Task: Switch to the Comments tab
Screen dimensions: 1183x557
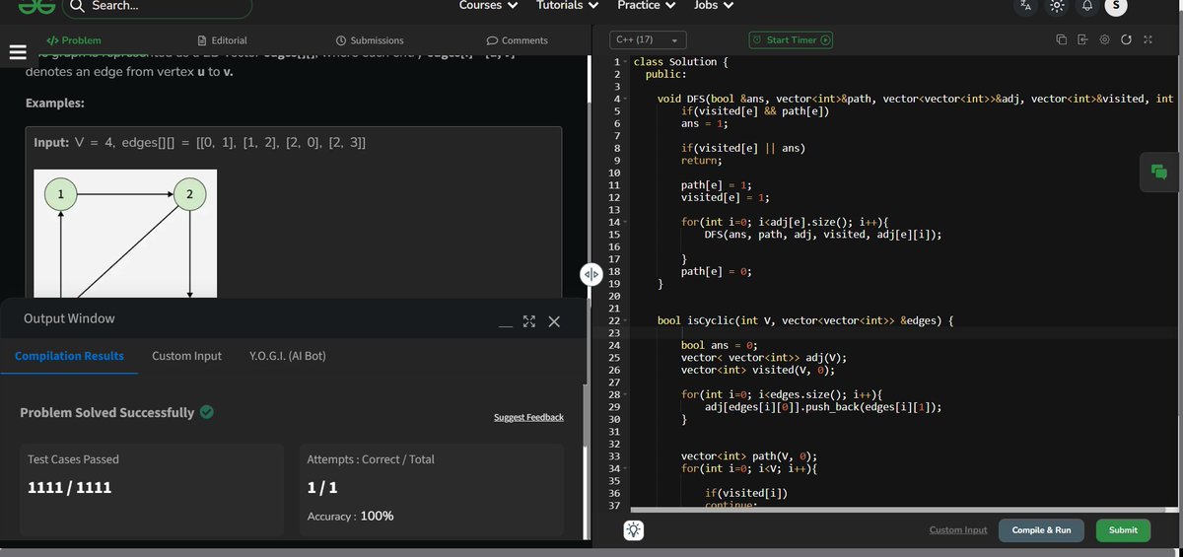Action: [x=518, y=40]
